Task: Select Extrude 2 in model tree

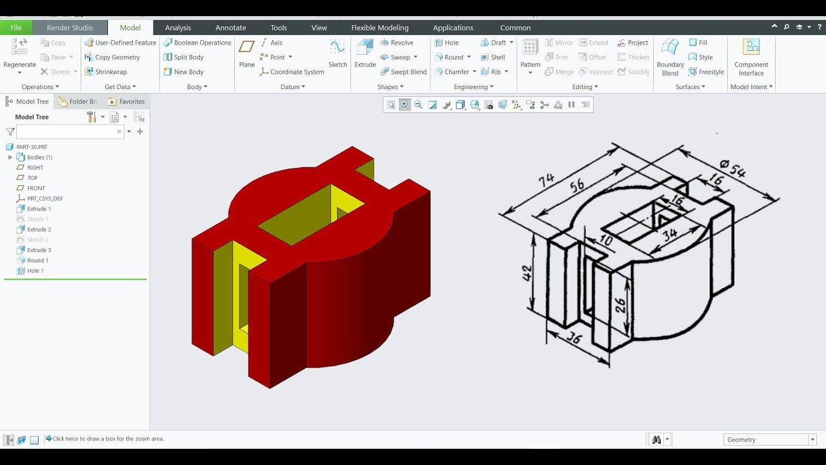Action: coord(34,229)
